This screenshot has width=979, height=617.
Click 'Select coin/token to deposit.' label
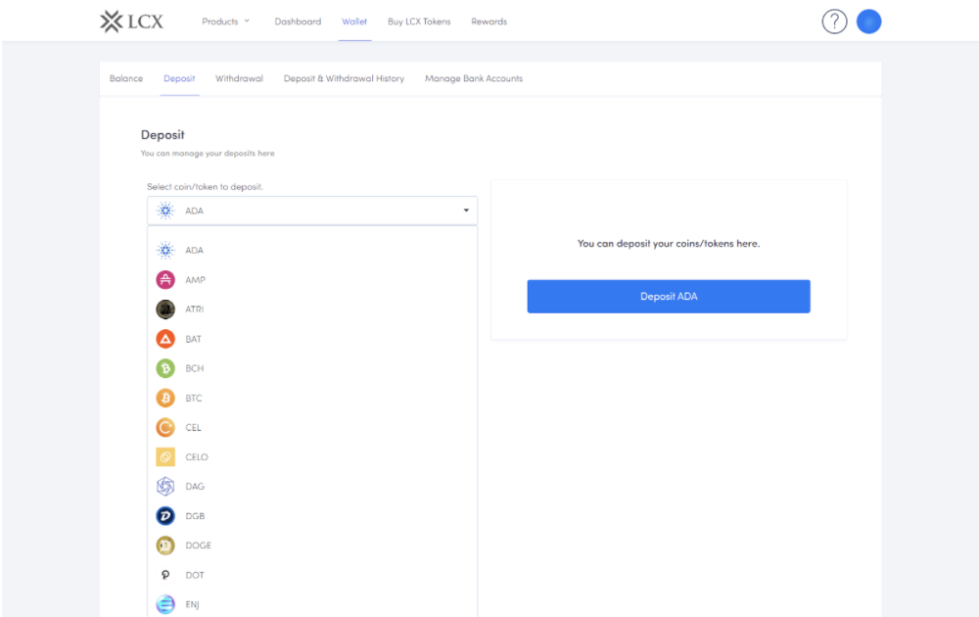click(x=205, y=187)
